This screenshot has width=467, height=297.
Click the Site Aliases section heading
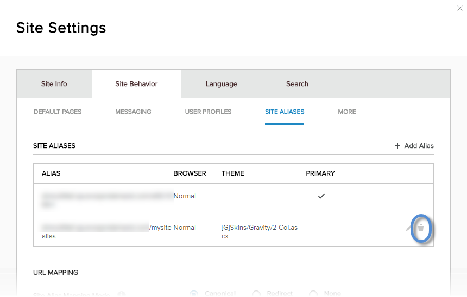click(54, 146)
